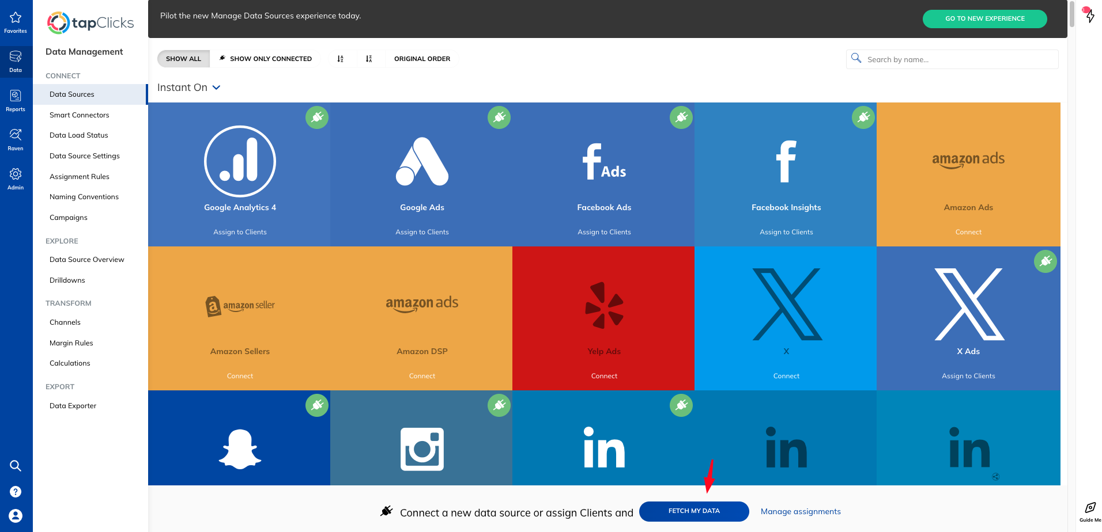This screenshot has height=532, width=1102.
Task: Click Facebook Ads connected plug badge
Action: (x=681, y=117)
